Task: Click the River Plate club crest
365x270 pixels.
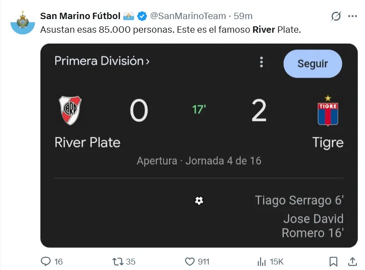Action: [70, 110]
